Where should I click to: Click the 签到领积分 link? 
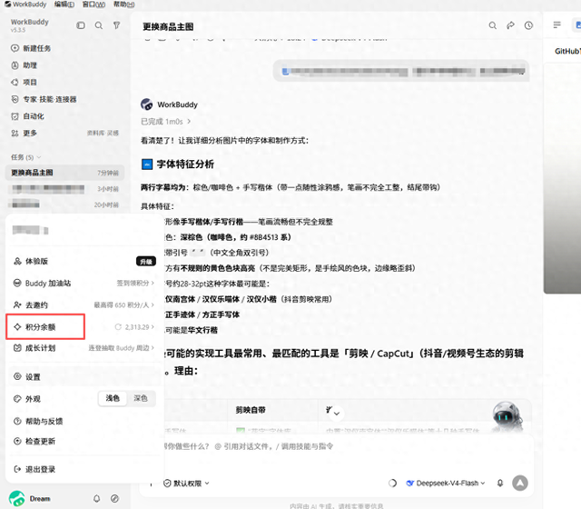tap(135, 283)
